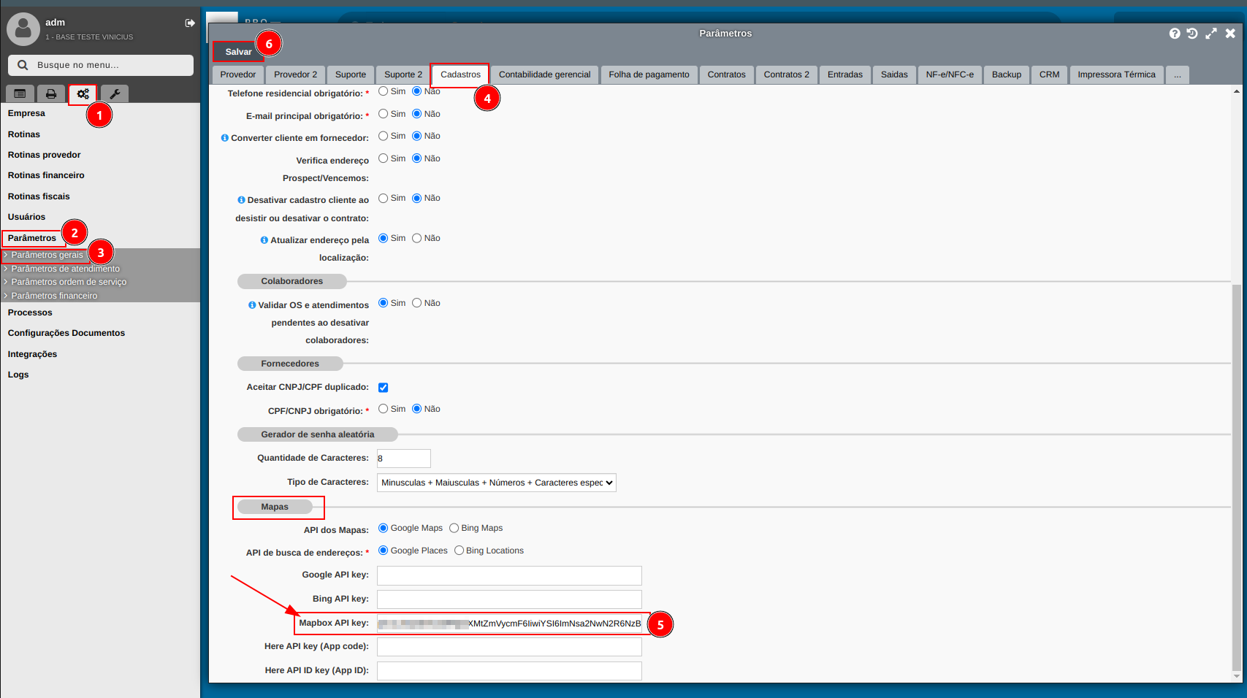This screenshot has height=698, width=1247.
Task: Switch to the NF-e/NFC-e tab
Action: pos(950,74)
